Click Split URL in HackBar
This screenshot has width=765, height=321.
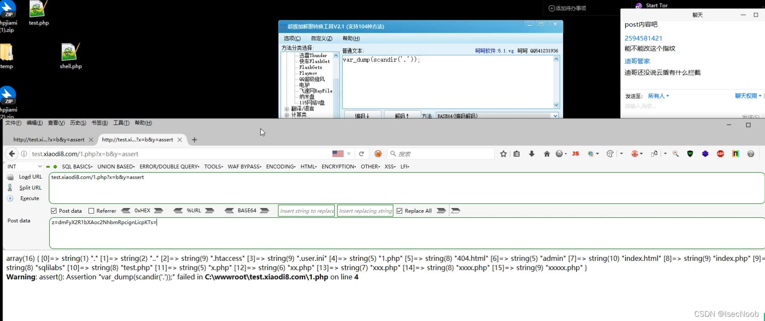coord(25,188)
